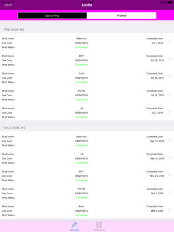This screenshot has width=174, height=232.
Task: Open Four Months DPT chevron
Action: 170,174
